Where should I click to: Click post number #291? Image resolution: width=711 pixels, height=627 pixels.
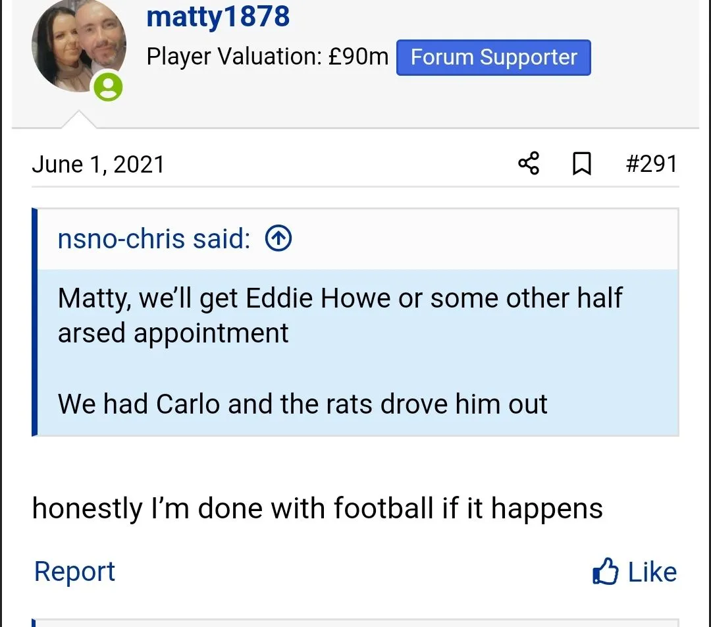pyautogui.click(x=651, y=163)
